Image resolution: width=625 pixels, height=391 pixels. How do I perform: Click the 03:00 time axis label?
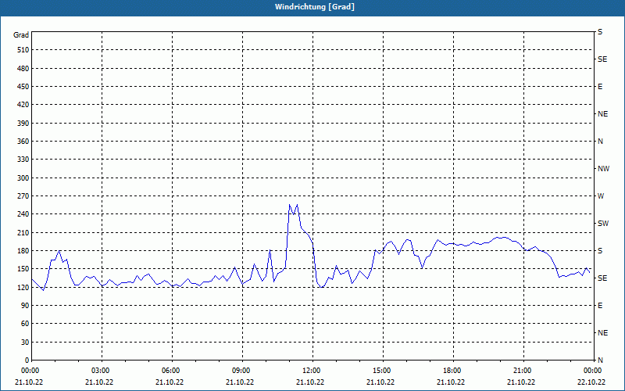pyautogui.click(x=102, y=371)
